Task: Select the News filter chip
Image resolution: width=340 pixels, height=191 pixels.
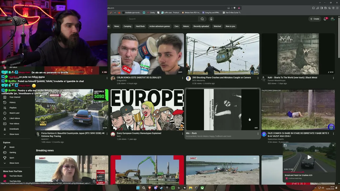Action: click(117, 26)
